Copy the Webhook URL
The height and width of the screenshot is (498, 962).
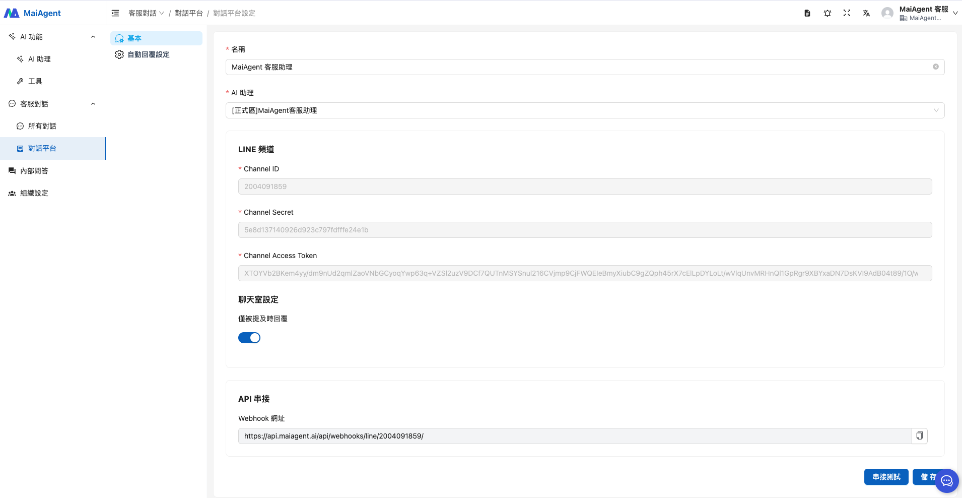pos(919,436)
